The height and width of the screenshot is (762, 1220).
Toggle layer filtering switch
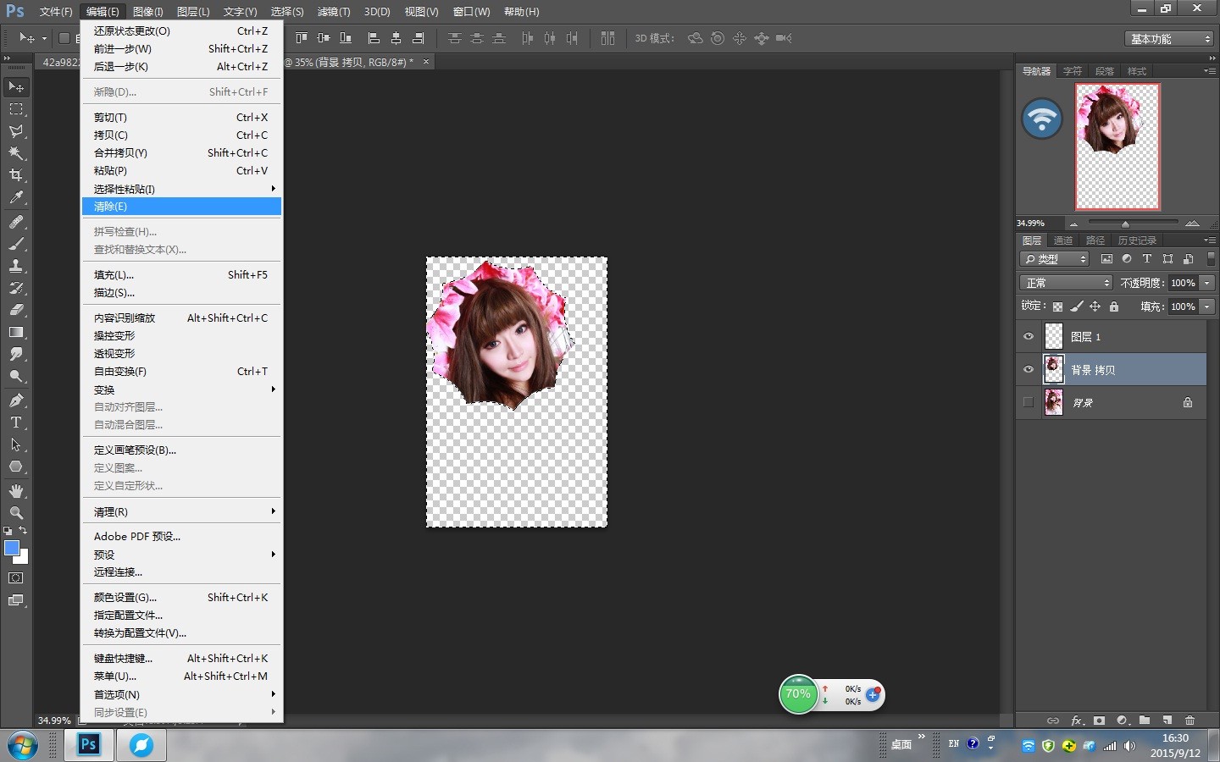[1211, 259]
